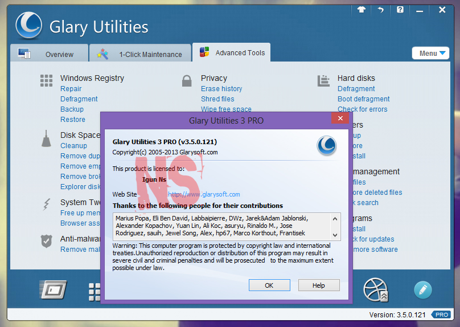Click the Glary Utilities crescent logo in header
The width and height of the screenshot is (460, 327).
pos(28,25)
